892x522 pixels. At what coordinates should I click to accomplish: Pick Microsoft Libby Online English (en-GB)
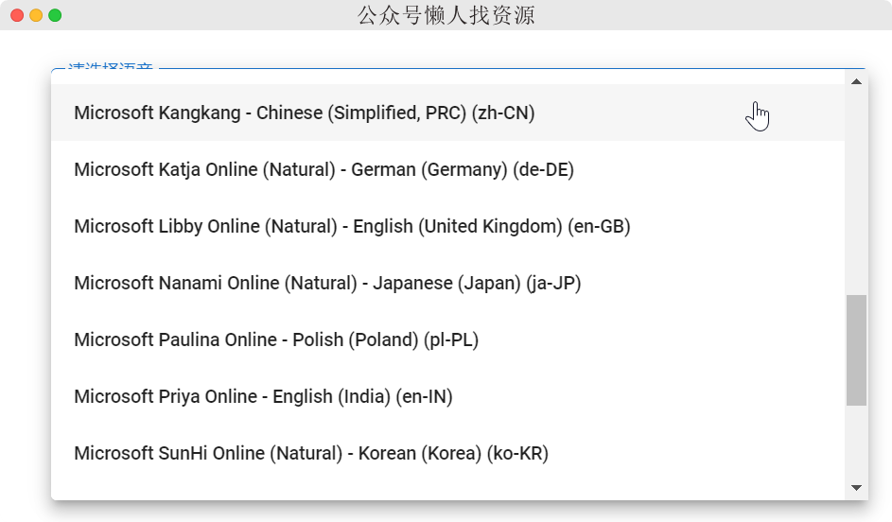[x=447, y=226]
